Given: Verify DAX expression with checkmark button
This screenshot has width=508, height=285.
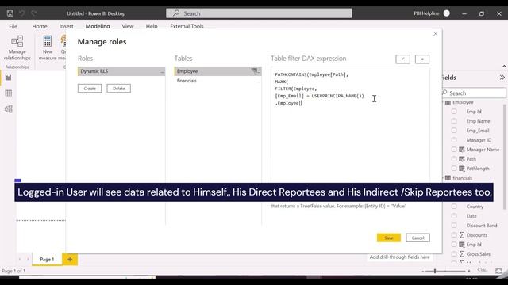Looking at the screenshot, I should click(x=402, y=59).
